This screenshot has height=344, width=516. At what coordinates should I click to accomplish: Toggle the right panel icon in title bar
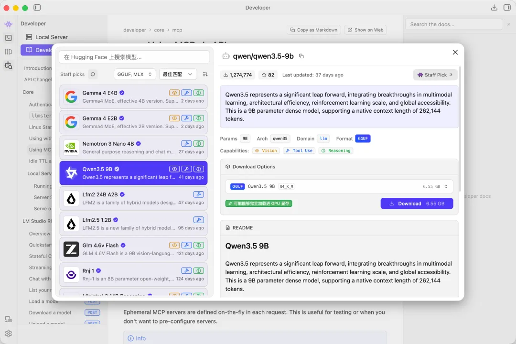(x=507, y=7)
